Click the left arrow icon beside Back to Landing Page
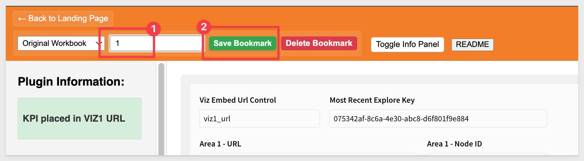The image size is (584, 161). click(x=22, y=19)
